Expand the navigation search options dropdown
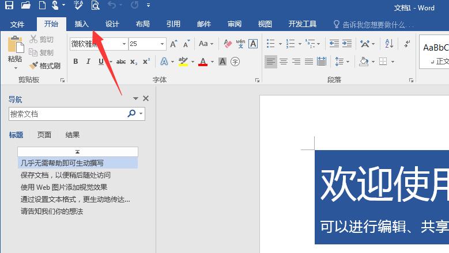Viewport: 449px width, 253px height. [x=141, y=114]
